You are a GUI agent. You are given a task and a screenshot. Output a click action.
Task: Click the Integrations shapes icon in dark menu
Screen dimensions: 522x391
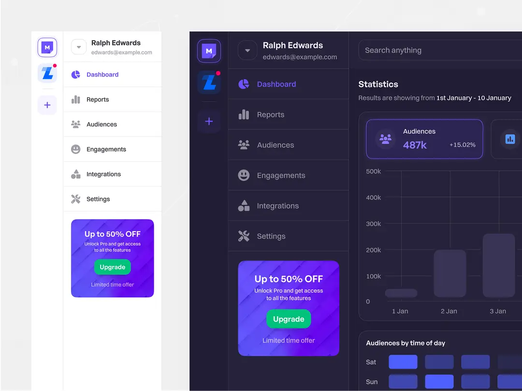point(244,206)
